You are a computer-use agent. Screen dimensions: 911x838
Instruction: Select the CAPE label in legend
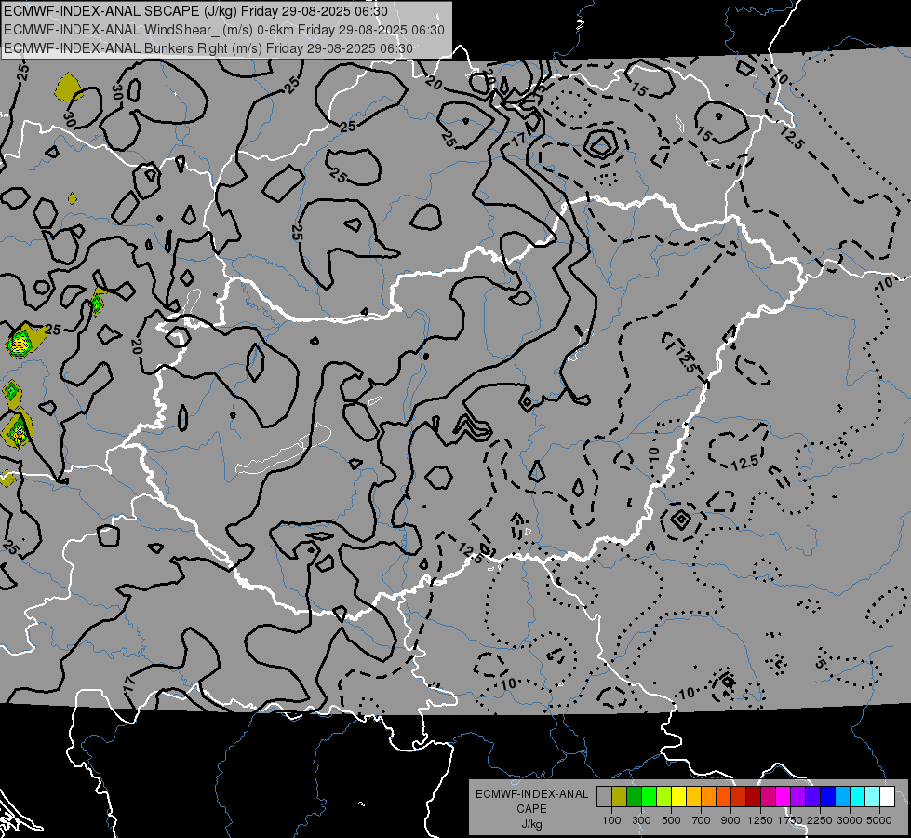tap(531, 809)
